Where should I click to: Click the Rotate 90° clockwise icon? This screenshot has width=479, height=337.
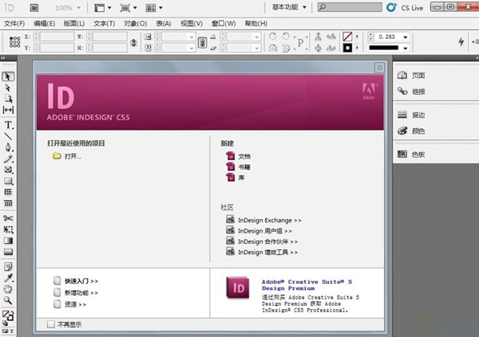click(273, 37)
